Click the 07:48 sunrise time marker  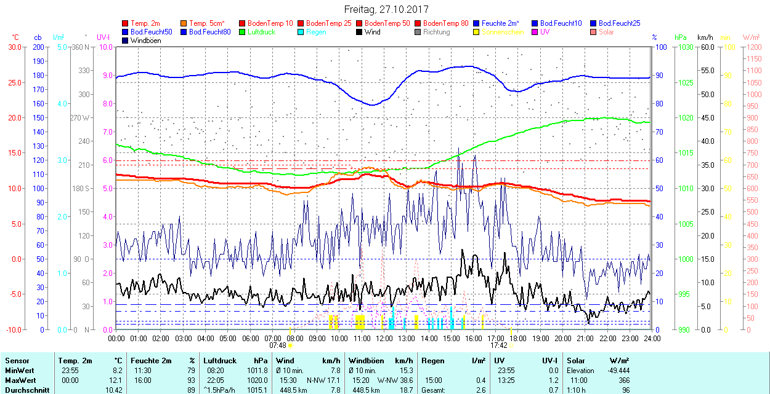pyautogui.click(x=278, y=345)
